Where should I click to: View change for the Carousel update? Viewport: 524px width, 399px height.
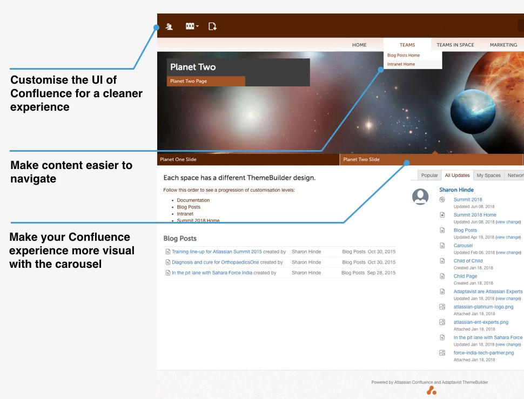pyautogui.click(x=508, y=253)
